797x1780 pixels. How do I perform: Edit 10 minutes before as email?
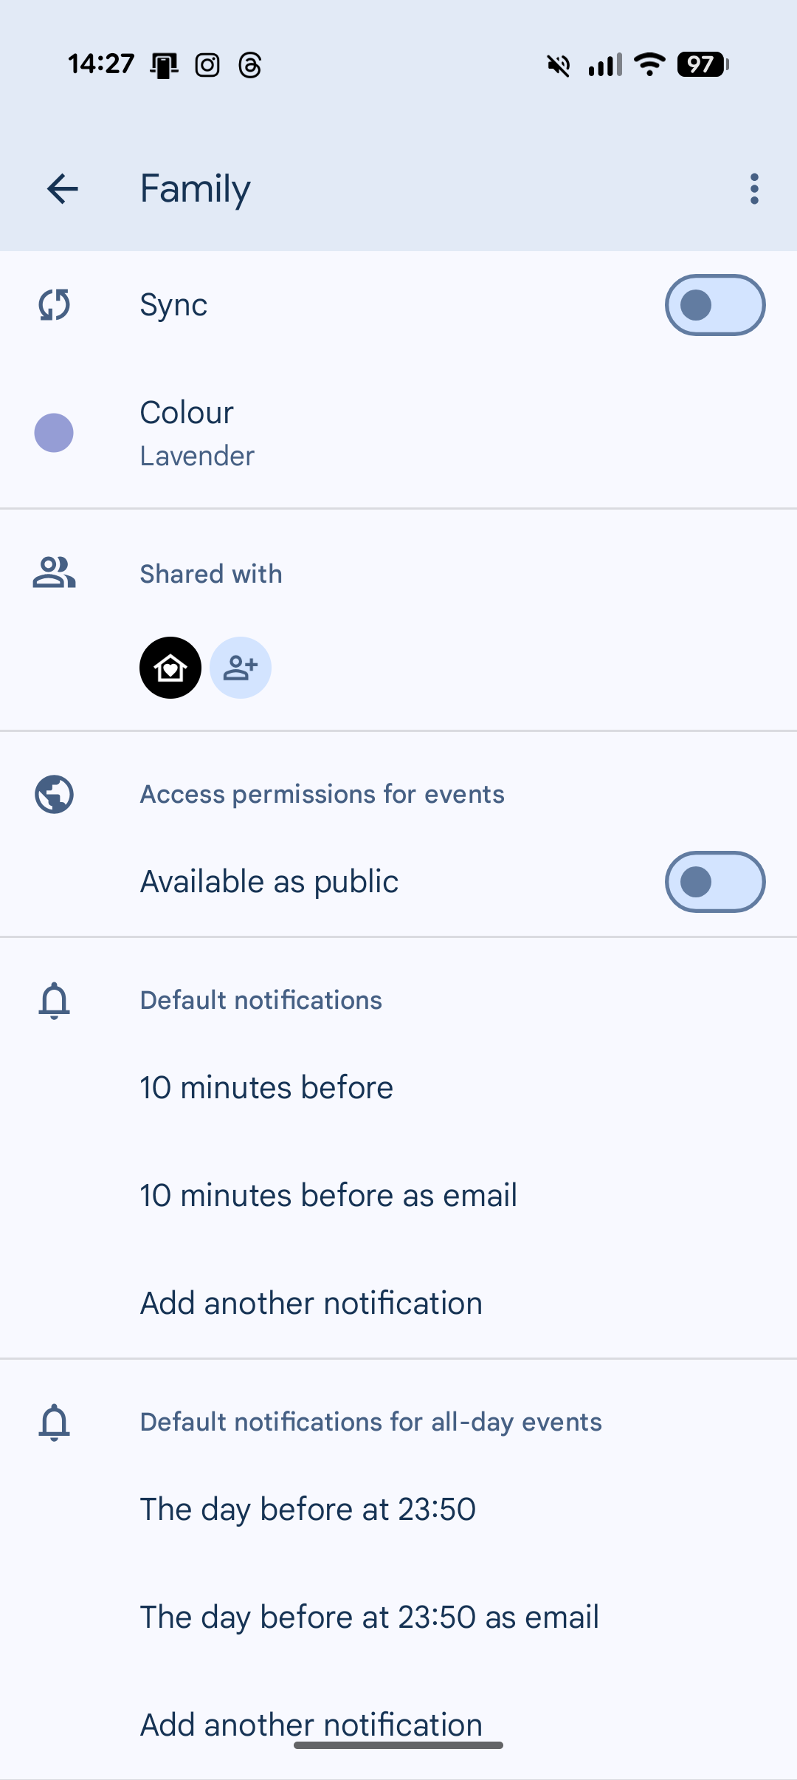click(x=328, y=1196)
